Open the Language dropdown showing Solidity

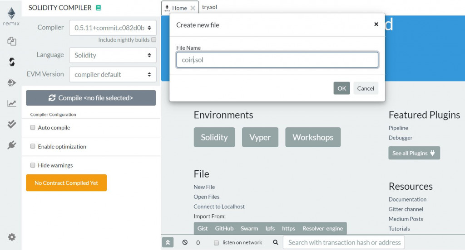[113, 55]
